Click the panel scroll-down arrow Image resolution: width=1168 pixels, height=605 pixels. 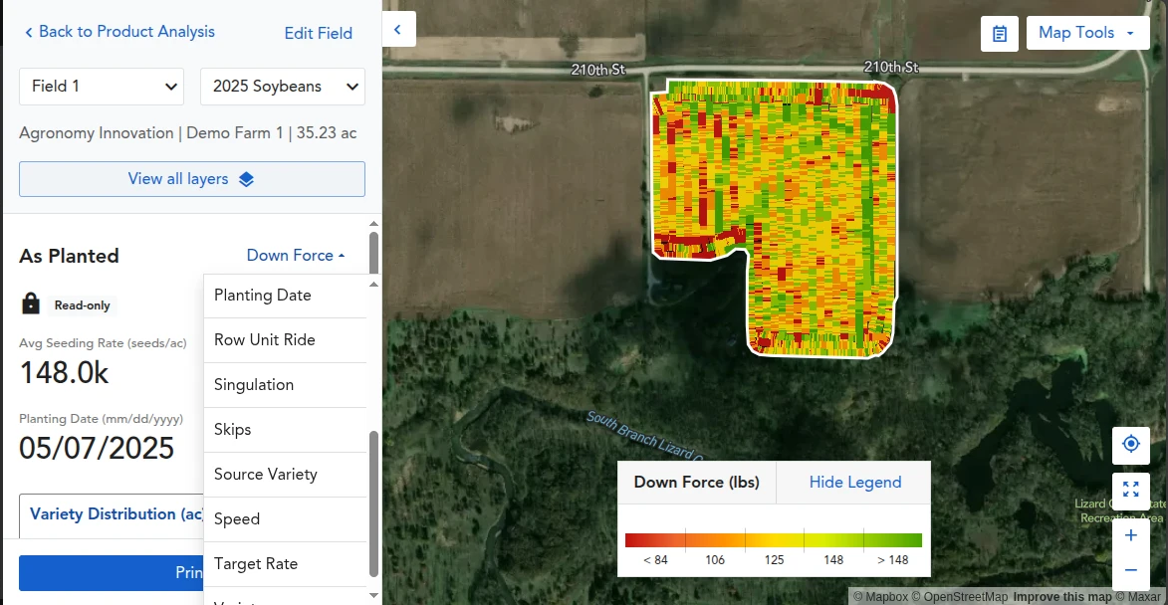[374, 595]
